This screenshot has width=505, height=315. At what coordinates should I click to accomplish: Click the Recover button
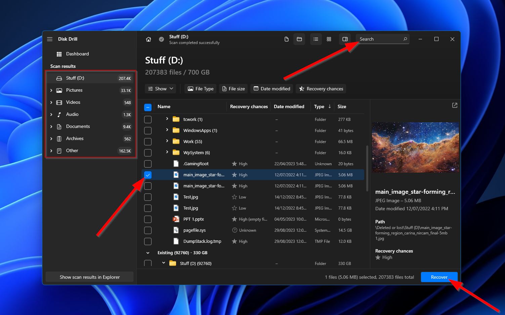pos(439,277)
